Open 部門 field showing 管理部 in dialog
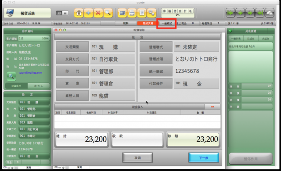Image resolution: width=281 pixels, height=171 pixels. tap(112, 71)
